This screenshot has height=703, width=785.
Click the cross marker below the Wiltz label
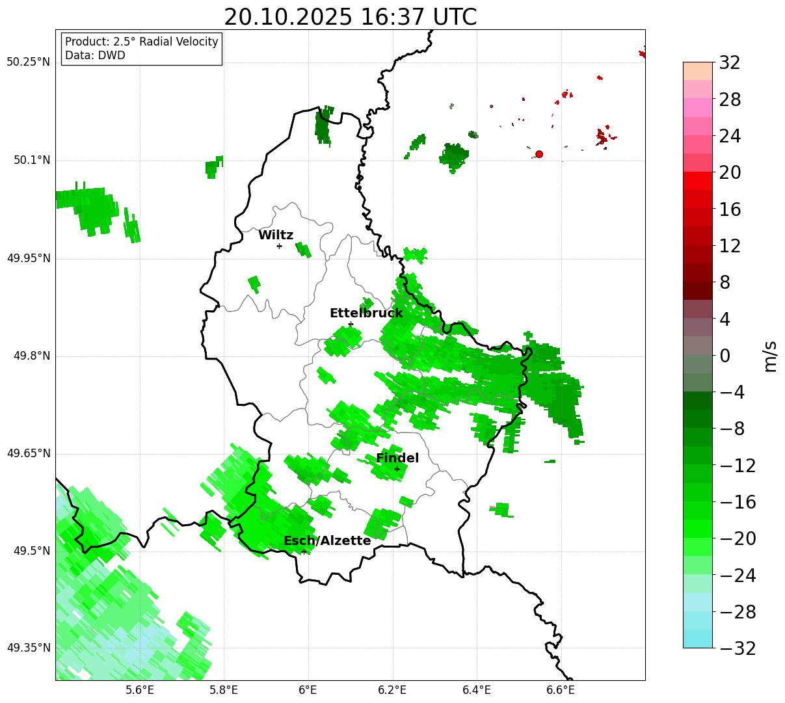click(x=279, y=246)
